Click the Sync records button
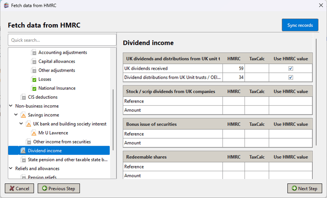Screen dimensions: 327x198 click(300, 25)
